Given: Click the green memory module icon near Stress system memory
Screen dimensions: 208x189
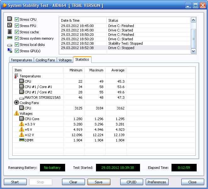Looking at the screenshot, I should tap(10, 38).
